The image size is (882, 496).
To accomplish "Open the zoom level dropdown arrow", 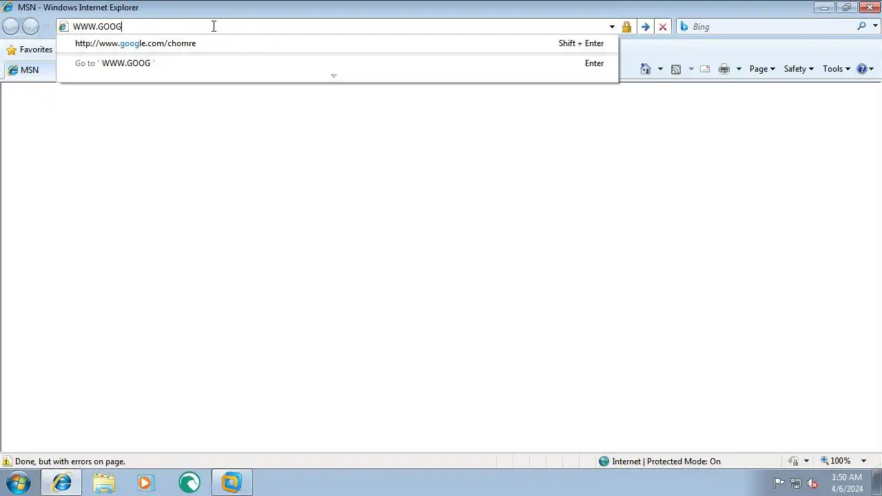I will click(863, 461).
